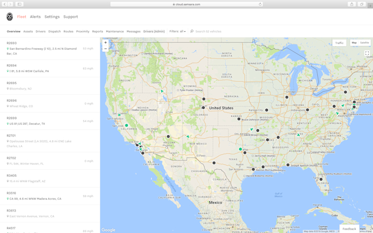Select vehicle R3613 in the list
This screenshot has width=373, height=233.
[x=50, y=214]
